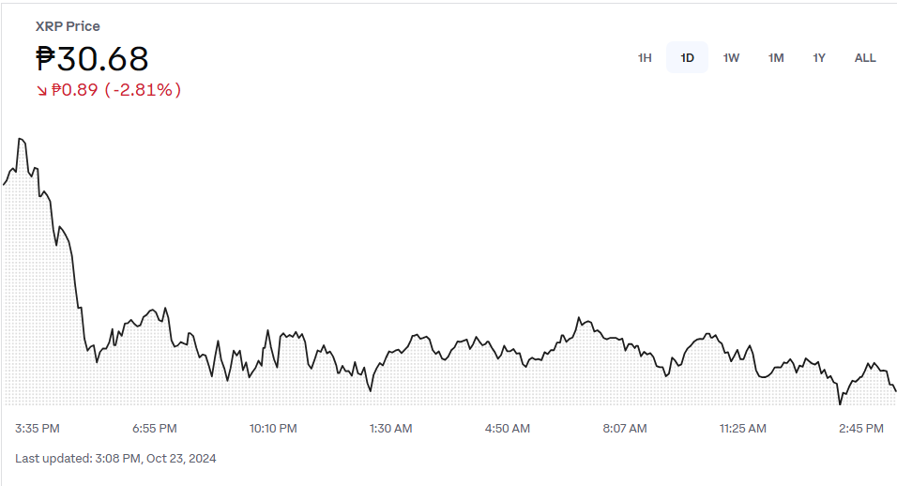Click the Last updated timestamp text
897x486 pixels.
[115, 459]
